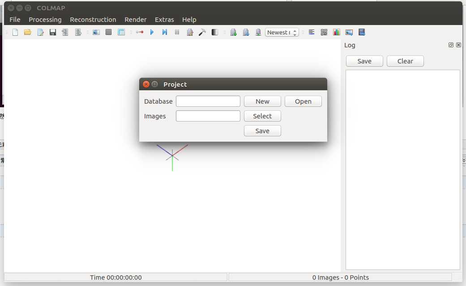This screenshot has width=466, height=286.
Task: Open Feature matching grid icon
Action: [x=108, y=32]
